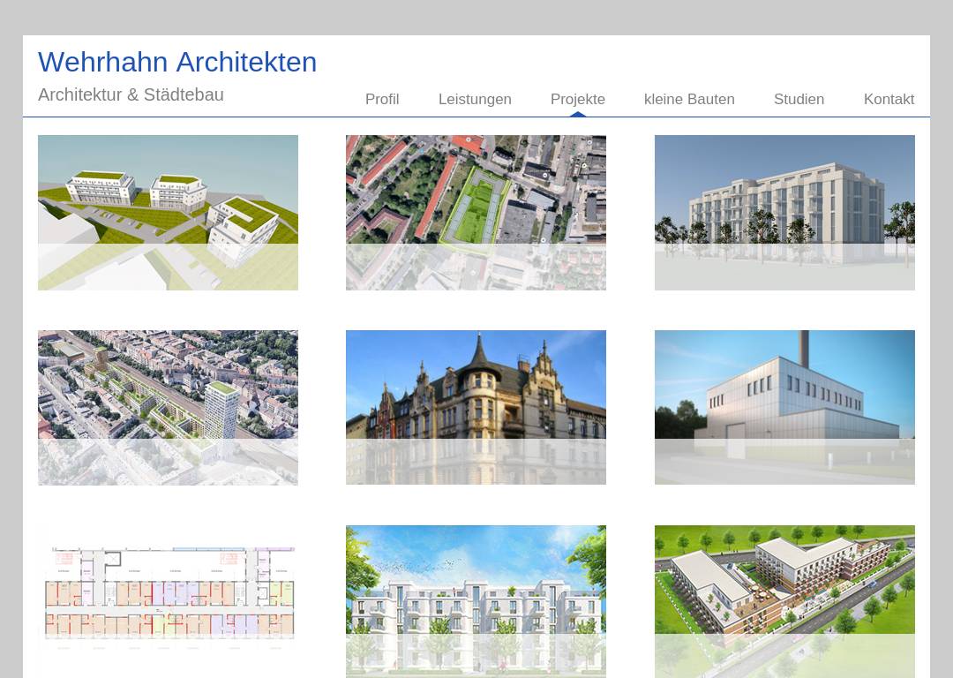Viewport: 953px width, 678px height.
Task: Click the translucent band on the chimney building image
Action: click(x=784, y=462)
